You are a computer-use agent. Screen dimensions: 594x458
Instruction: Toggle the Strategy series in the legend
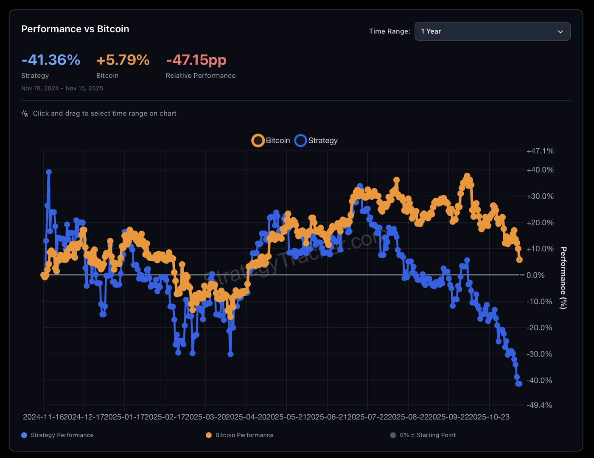tap(316, 140)
